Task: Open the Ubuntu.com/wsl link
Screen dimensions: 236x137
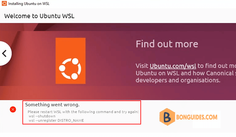Action: tap(173, 66)
